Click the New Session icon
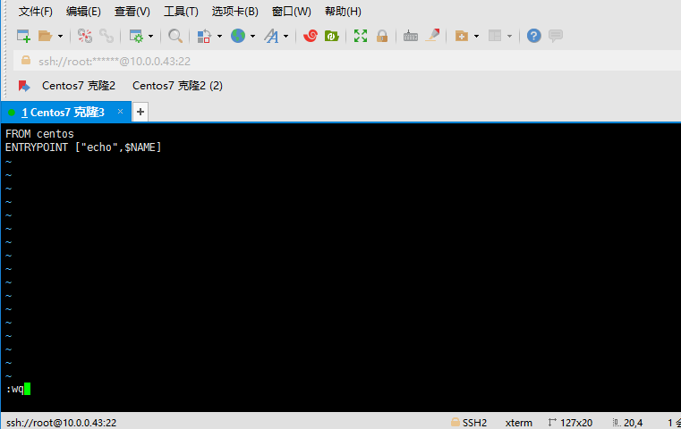This screenshot has width=681, height=429. (x=23, y=36)
